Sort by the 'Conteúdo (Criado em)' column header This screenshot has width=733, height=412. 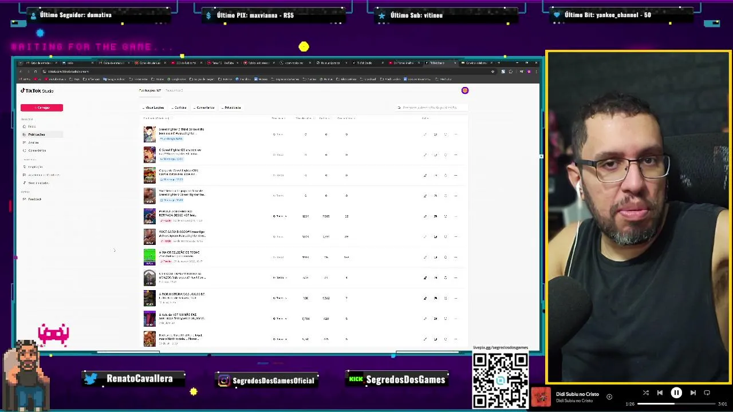tap(157, 118)
